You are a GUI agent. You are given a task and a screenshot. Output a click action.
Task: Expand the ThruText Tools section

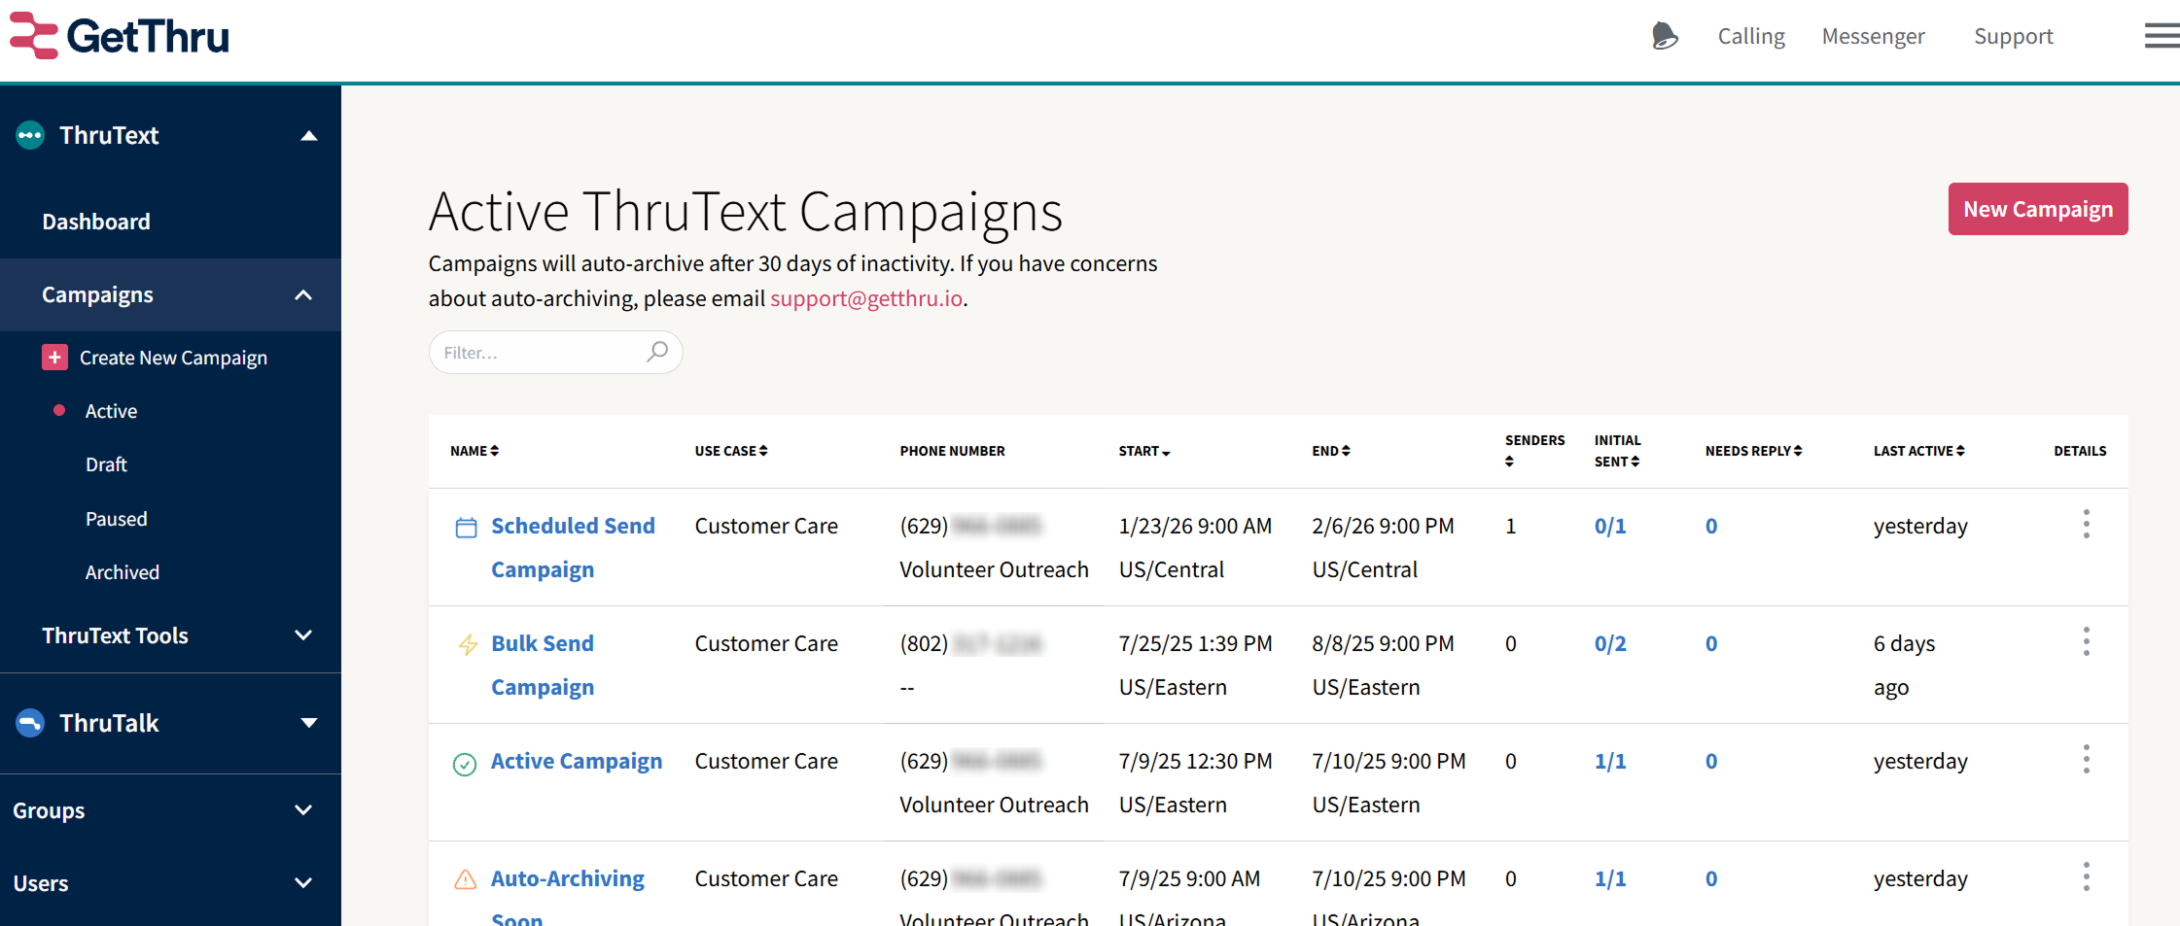click(x=303, y=635)
